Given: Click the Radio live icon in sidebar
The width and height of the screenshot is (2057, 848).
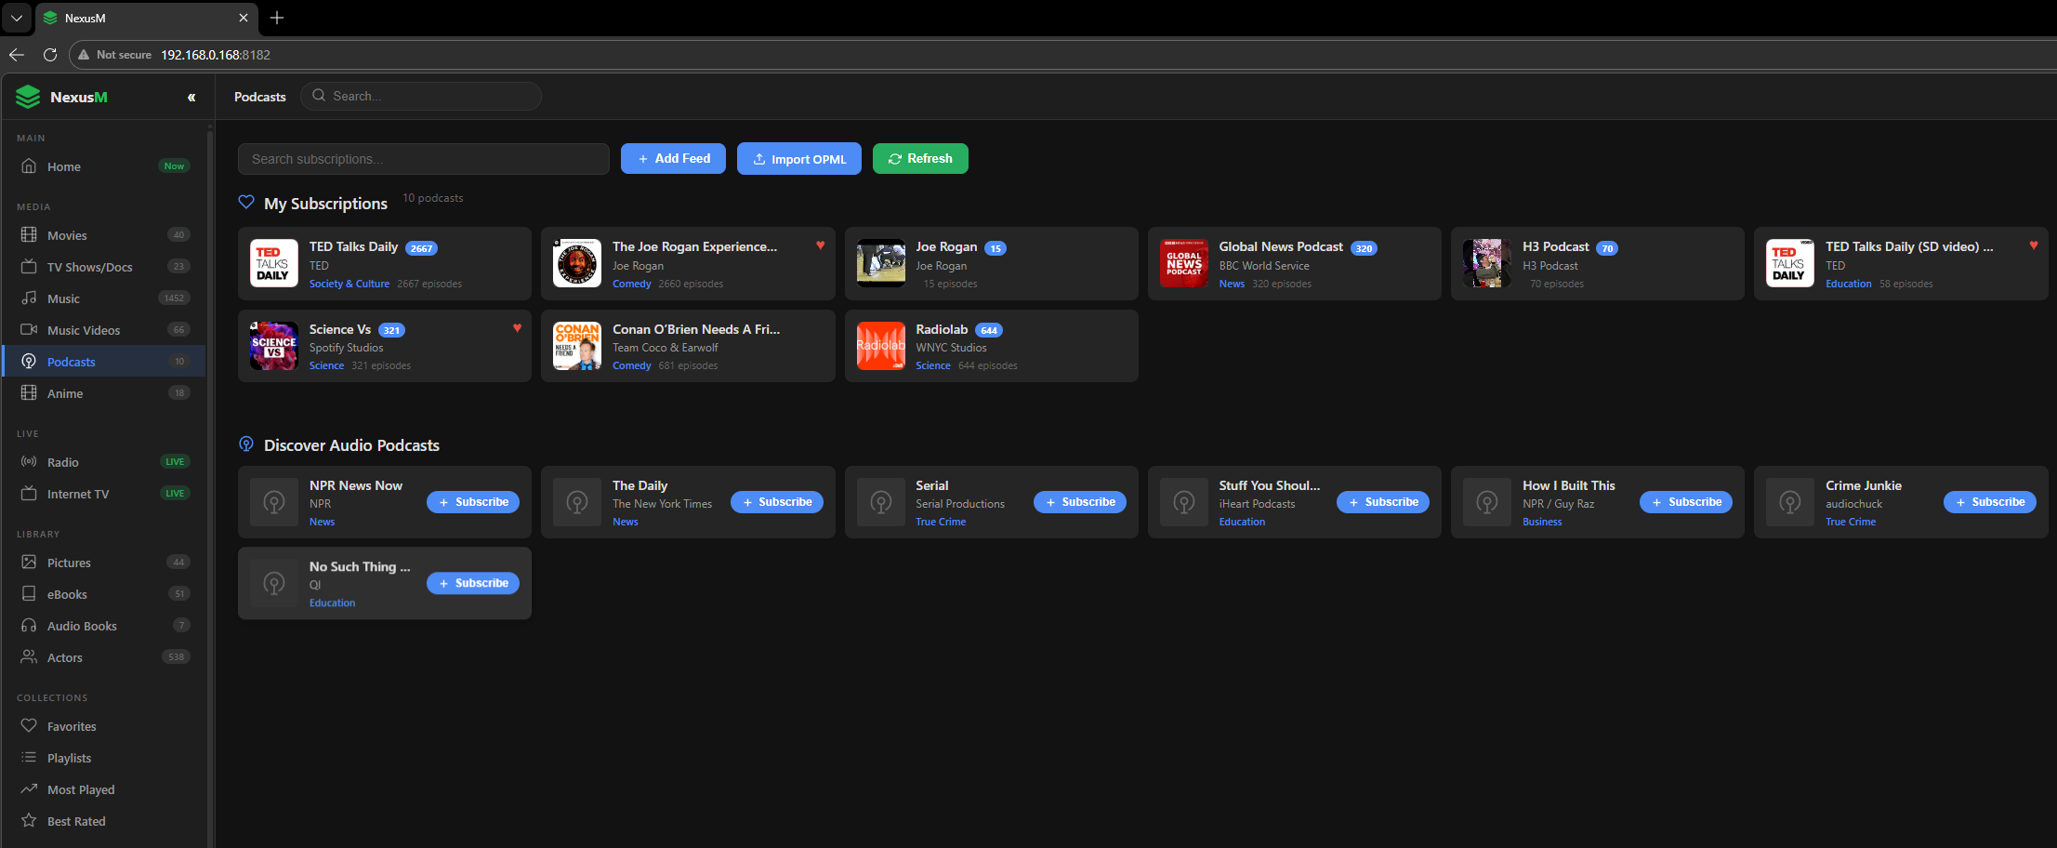Looking at the screenshot, I should pyautogui.click(x=29, y=462).
